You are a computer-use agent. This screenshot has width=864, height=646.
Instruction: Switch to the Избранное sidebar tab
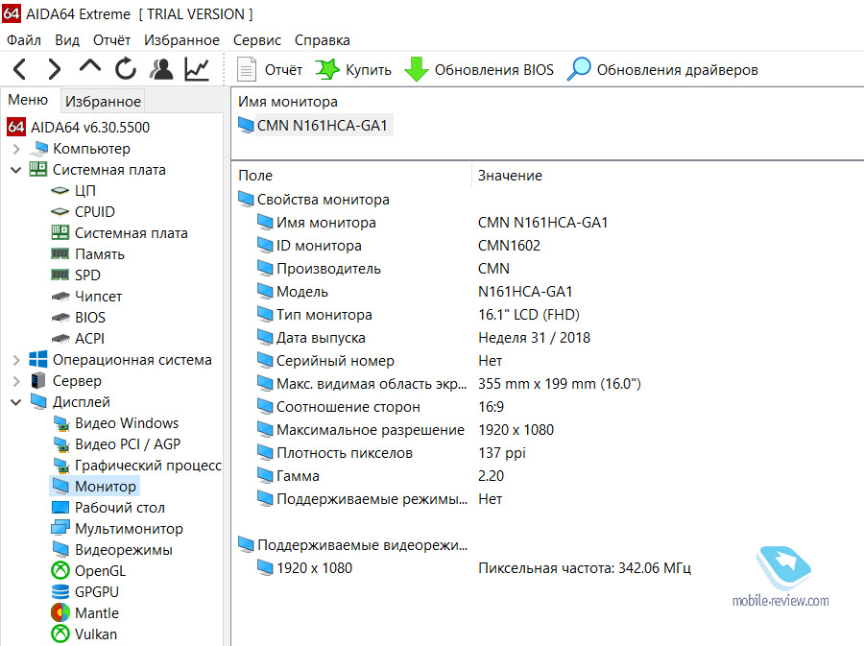[x=103, y=102]
